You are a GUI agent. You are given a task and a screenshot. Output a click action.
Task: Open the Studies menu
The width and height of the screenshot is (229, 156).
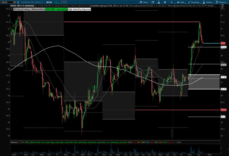[208, 2]
